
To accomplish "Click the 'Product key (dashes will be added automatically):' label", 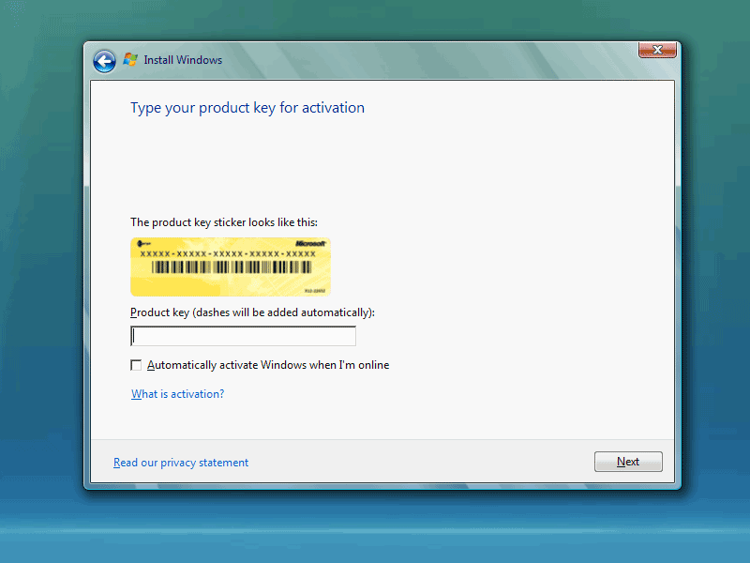I will (252, 312).
